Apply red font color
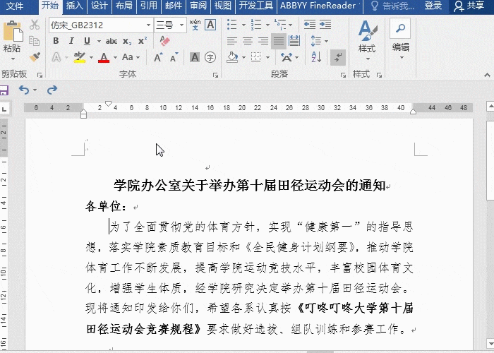This screenshot has width=494, height=353. pyautogui.click(x=104, y=57)
